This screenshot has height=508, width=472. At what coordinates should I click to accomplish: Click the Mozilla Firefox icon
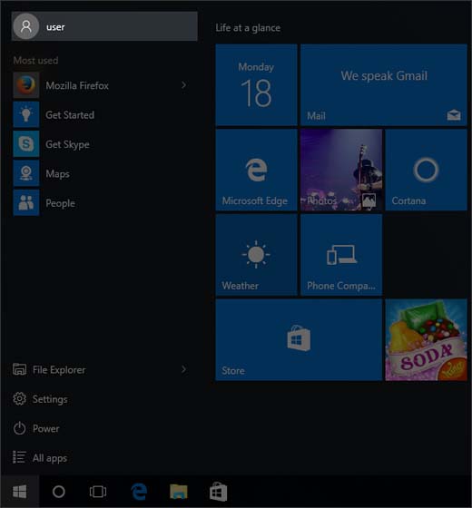tap(26, 85)
